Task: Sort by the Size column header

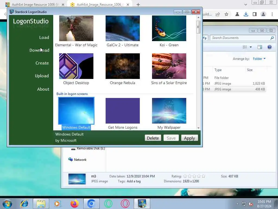Action: [x=250, y=70]
